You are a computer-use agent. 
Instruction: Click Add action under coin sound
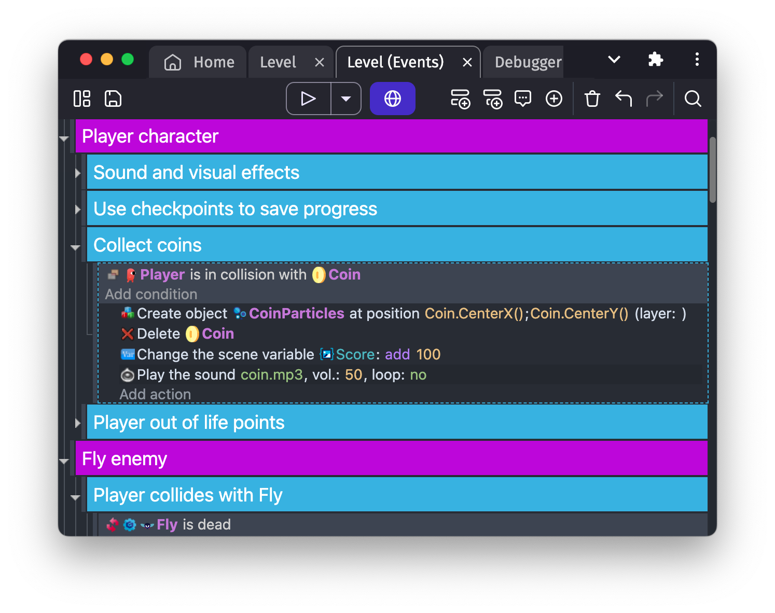coord(155,394)
